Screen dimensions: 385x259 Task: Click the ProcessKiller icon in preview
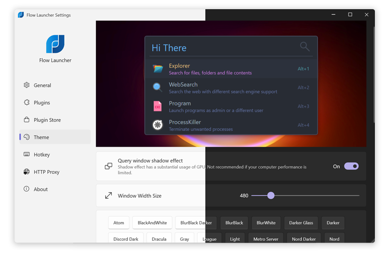tap(157, 125)
